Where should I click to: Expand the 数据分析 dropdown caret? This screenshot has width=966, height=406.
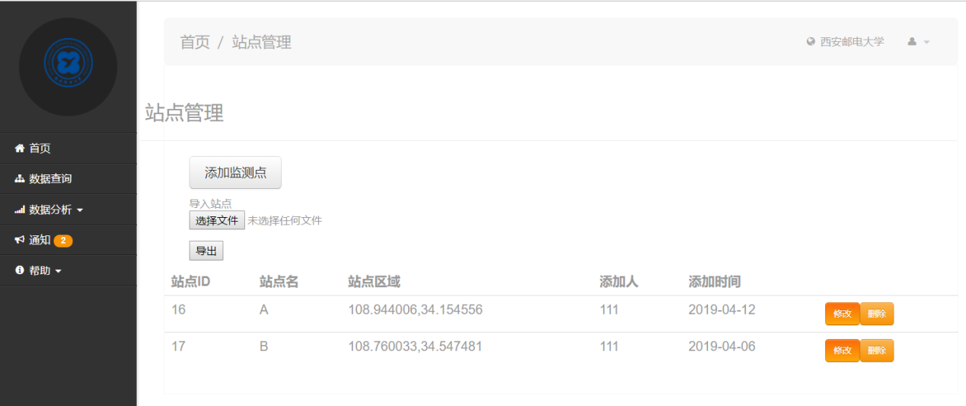[x=80, y=210]
